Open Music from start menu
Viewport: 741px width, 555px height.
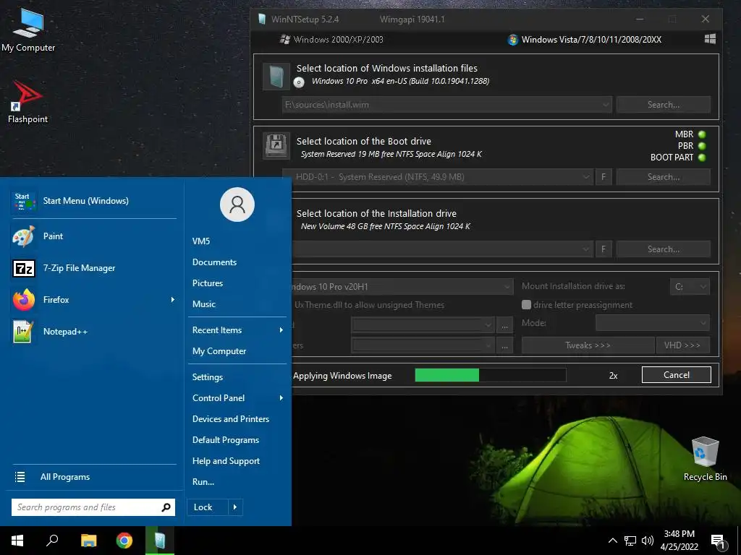203,304
